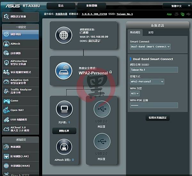Open the Smart Connect dropdown
Screen dimensions: 192x176
(150, 46)
